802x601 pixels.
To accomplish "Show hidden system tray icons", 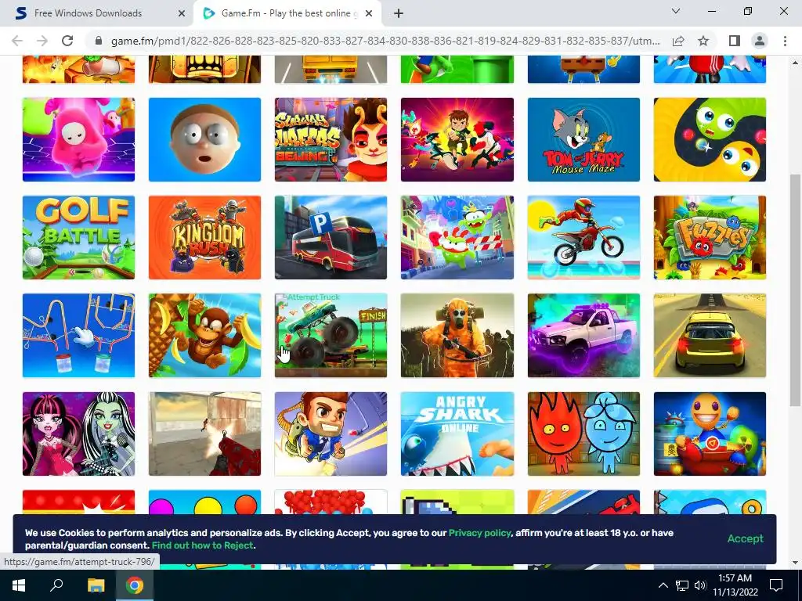I will (663, 585).
